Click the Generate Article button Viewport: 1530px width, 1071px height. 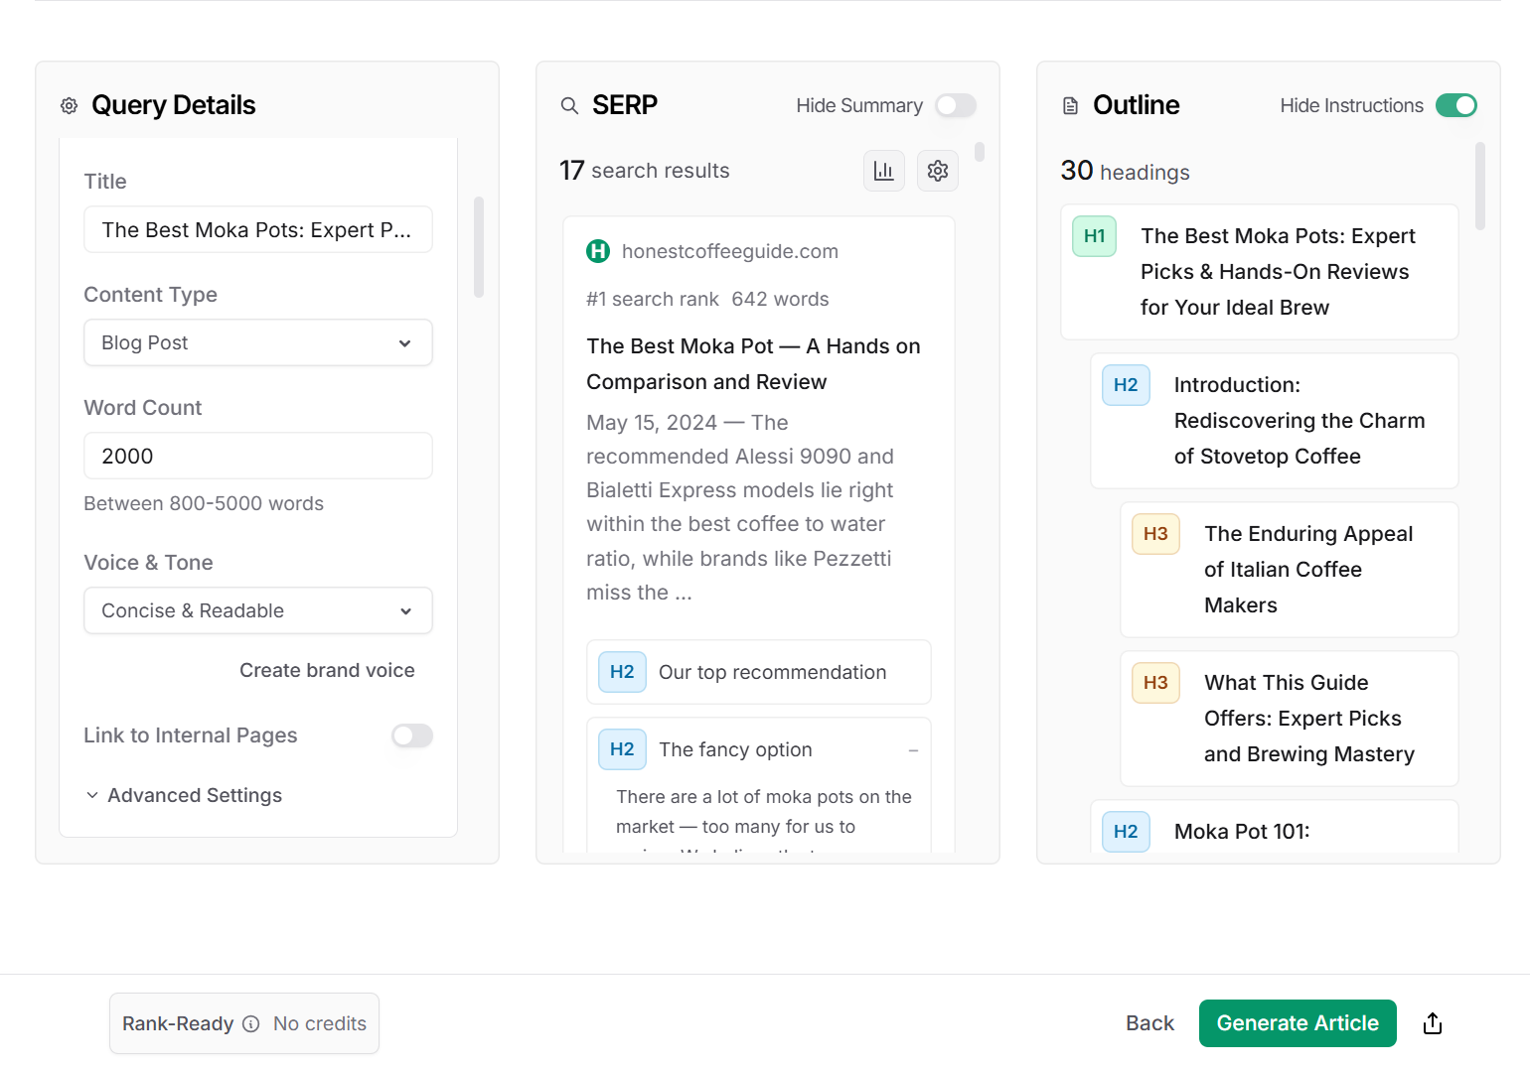(x=1297, y=1023)
